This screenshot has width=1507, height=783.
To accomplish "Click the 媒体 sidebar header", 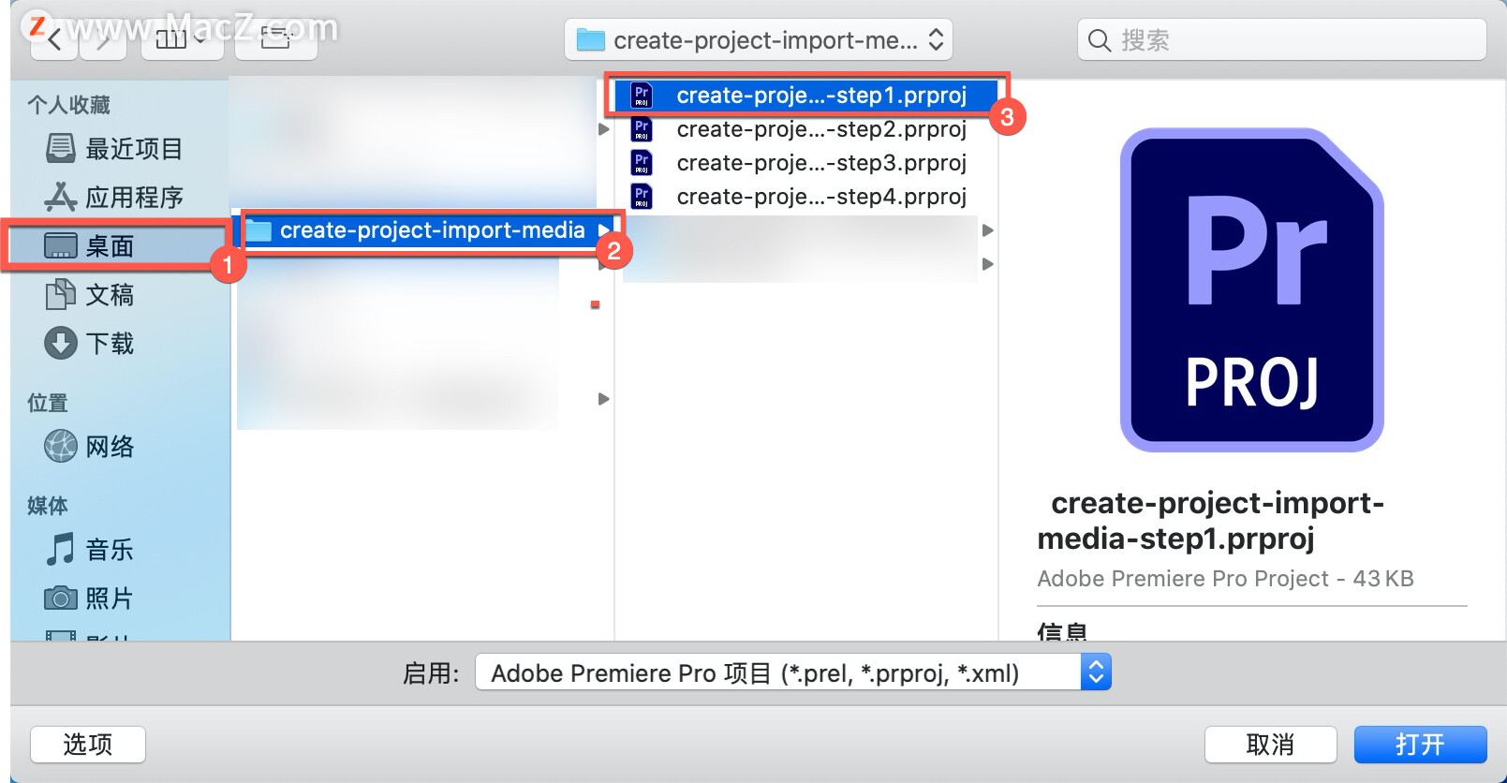I will tap(48, 506).
